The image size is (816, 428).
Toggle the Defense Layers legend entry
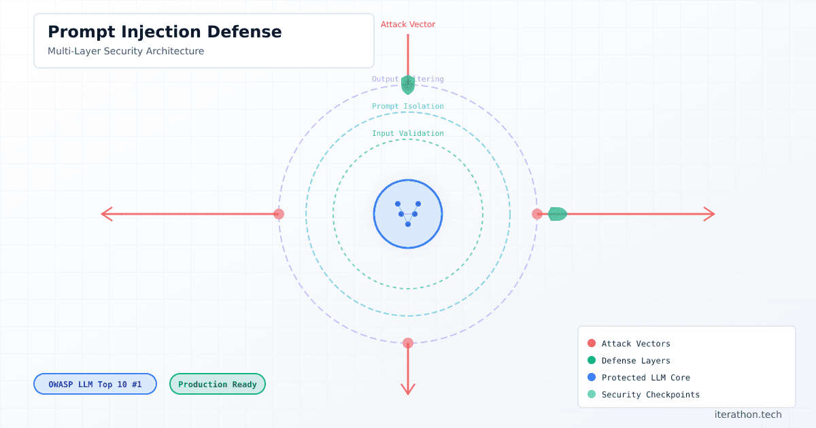click(590, 360)
